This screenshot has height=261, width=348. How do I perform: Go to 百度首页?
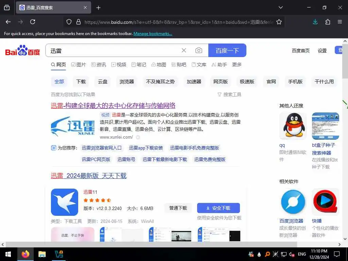(301, 51)
